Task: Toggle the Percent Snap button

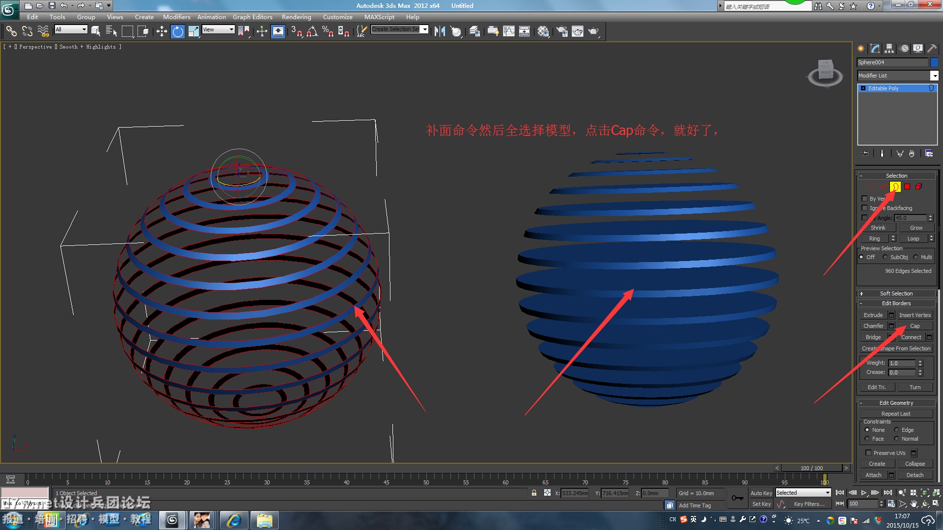Action: click(x=328, y=31)
